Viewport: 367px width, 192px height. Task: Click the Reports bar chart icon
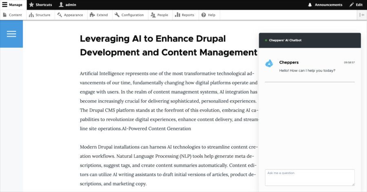point(178,15)
